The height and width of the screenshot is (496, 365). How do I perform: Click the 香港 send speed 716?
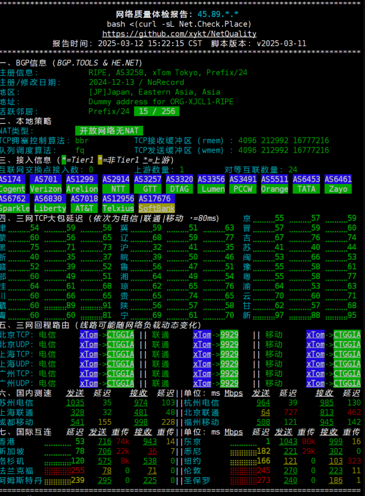(x=104, y=441)
